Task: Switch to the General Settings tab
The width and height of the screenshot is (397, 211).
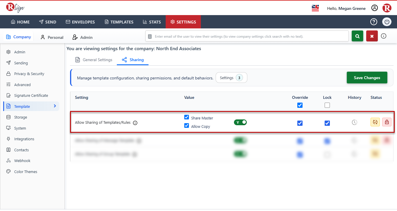Action: click(x=94, y=60)
